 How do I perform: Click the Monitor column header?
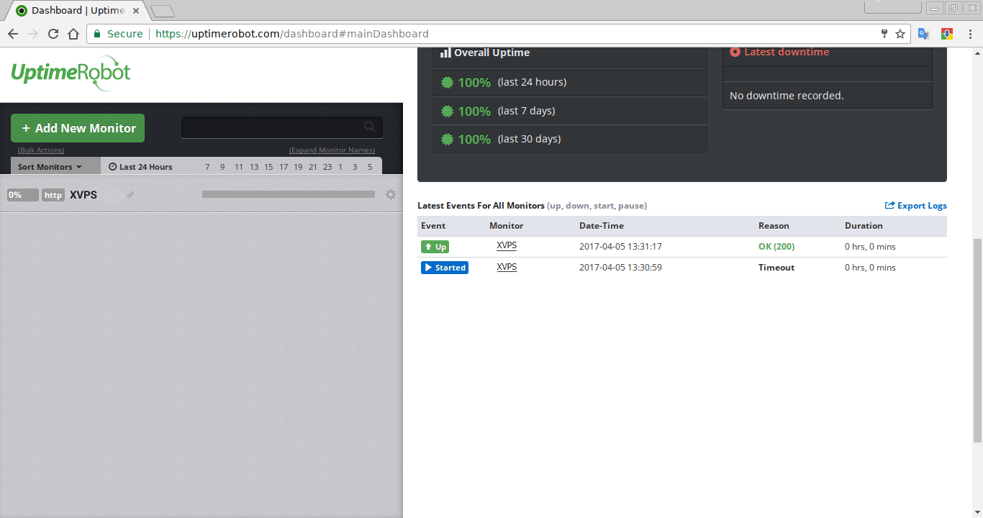507,226
